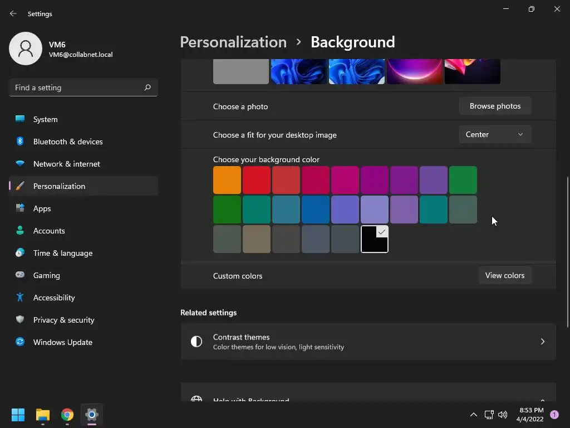Click the Accounts person icon
Screen dimensions: 570x428
click(20, 230)
